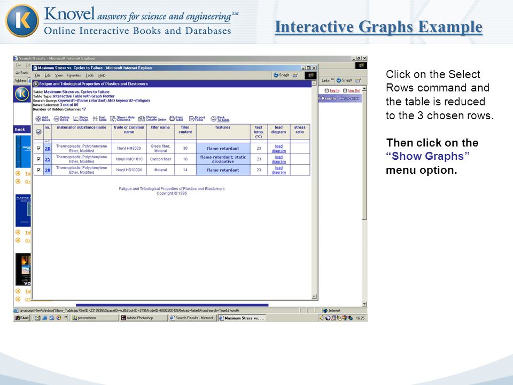This screenshot has height=385, width=513.
Task: Toggle checkbox for row 25 Noryl HMC1010
Action: click(38, 159)
